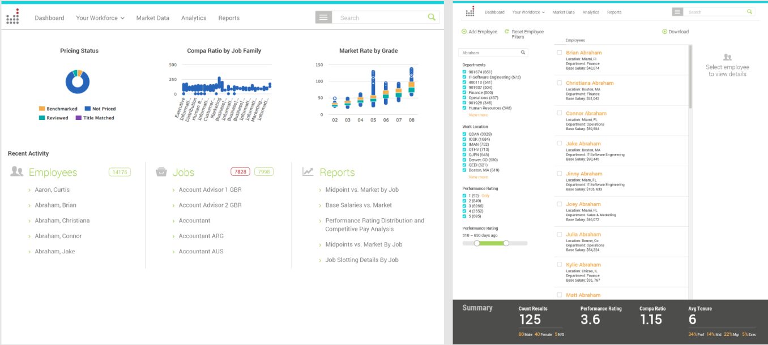Uncheck IT-Software Engineering (573) department
The width and height of the screenshot is (768, 345).
click(464, 77)
